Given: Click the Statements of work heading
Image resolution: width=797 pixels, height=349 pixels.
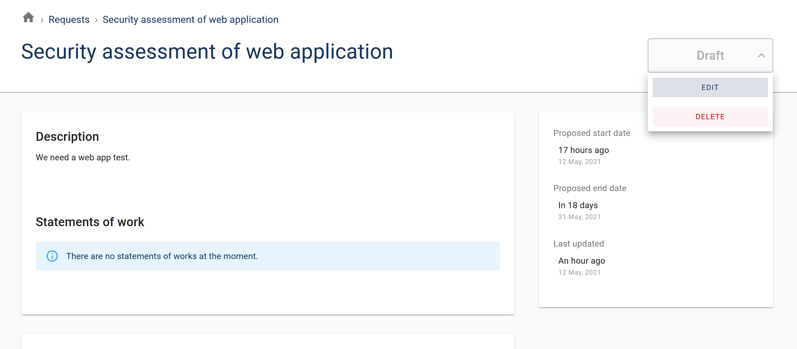Looking at the screenshot, I should click(90, 222).
